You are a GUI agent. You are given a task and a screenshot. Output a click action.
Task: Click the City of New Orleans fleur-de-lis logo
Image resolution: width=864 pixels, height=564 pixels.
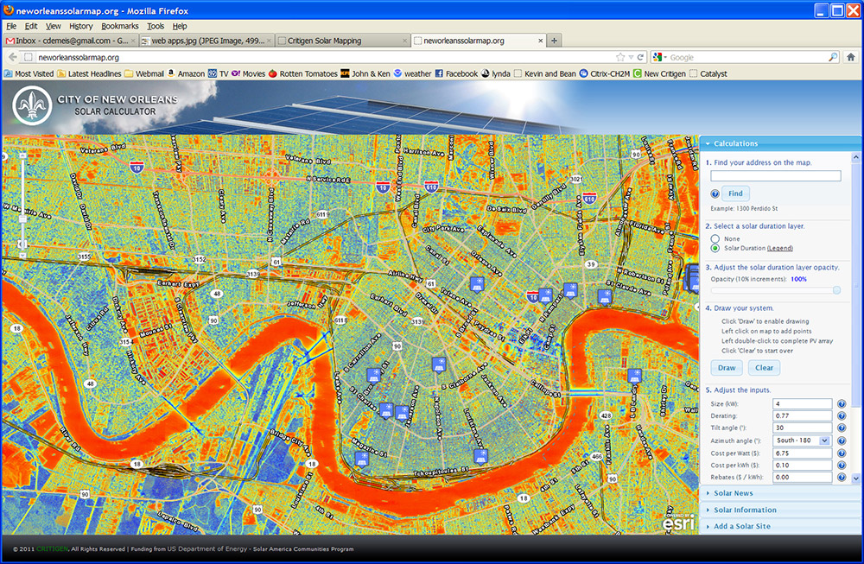tap(32, 105)
